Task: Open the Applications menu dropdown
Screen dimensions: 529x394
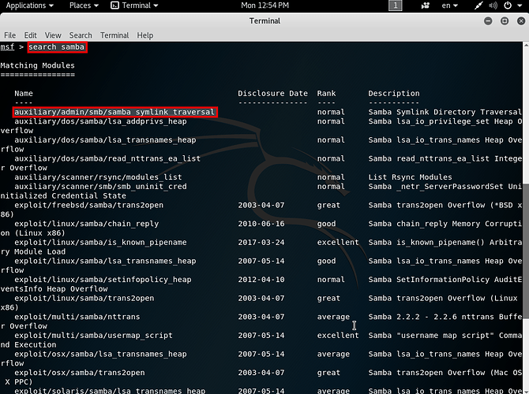Action: (x=30, y=6)
